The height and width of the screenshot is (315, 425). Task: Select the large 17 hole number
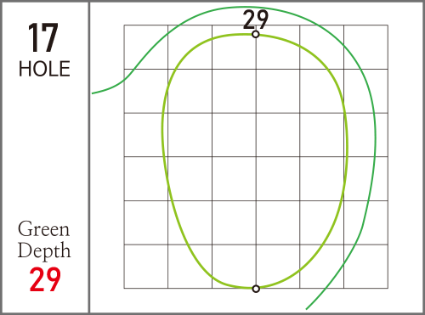point(43,38)
